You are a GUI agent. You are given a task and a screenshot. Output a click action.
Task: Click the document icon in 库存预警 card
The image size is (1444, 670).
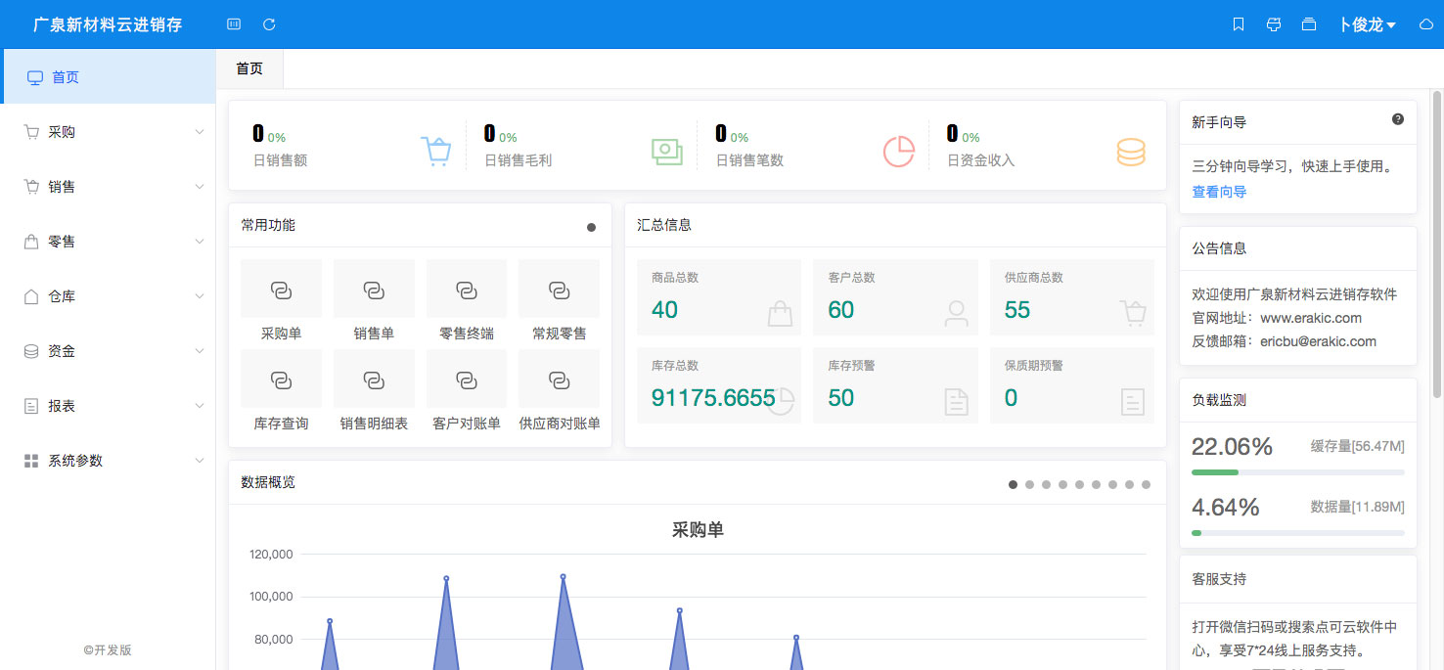pyautogui.click(x=956, y=401)
